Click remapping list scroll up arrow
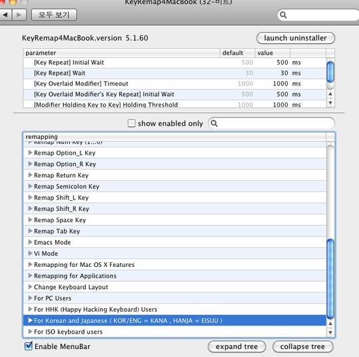The image size is (359, 357). [330, 324]
